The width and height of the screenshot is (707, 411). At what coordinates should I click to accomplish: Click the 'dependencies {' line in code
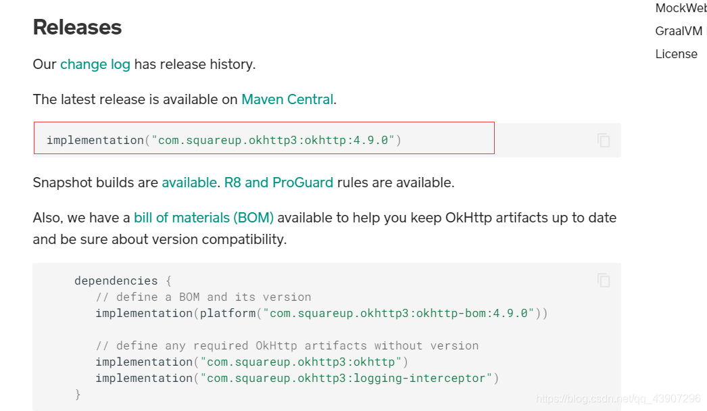[123, 281]
